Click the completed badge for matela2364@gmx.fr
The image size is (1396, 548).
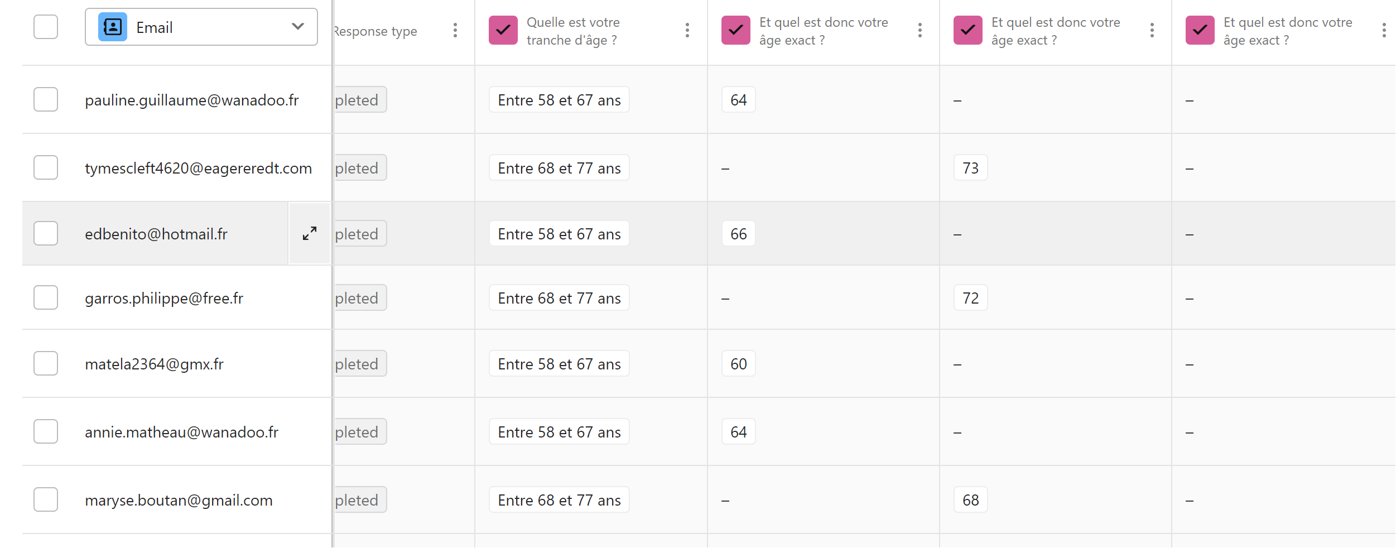pos(360,364)
